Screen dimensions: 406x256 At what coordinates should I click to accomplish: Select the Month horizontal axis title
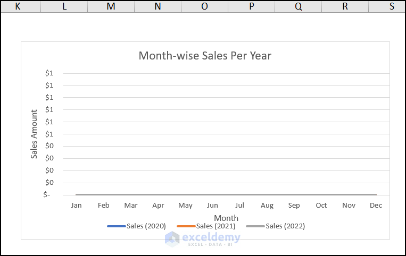226,218
